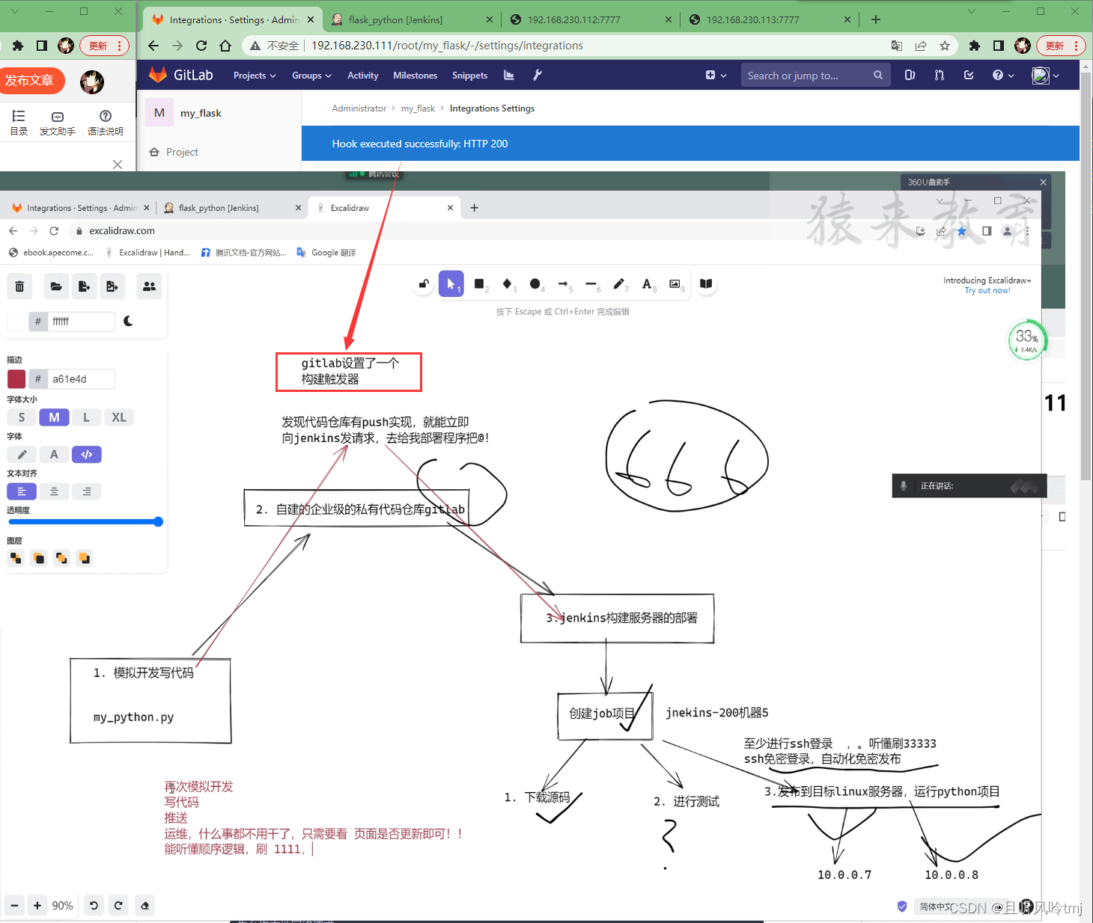The image size is (1093, 923).
Task: Select the XL font size button
Action: (119, 417)
